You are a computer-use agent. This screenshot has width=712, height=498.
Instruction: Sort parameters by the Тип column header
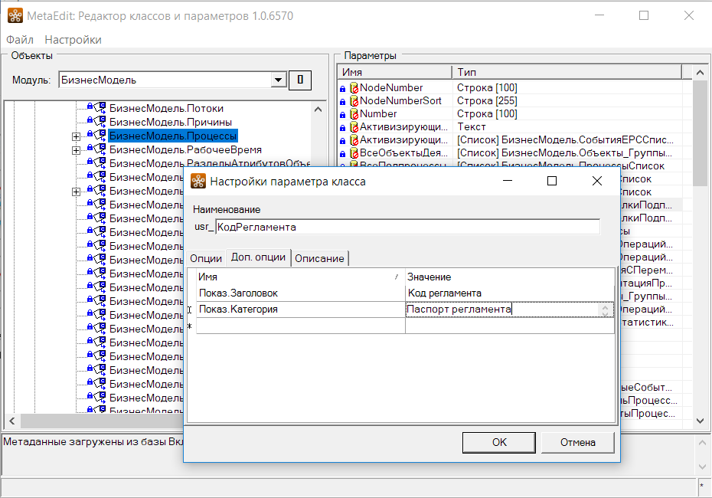565,71
